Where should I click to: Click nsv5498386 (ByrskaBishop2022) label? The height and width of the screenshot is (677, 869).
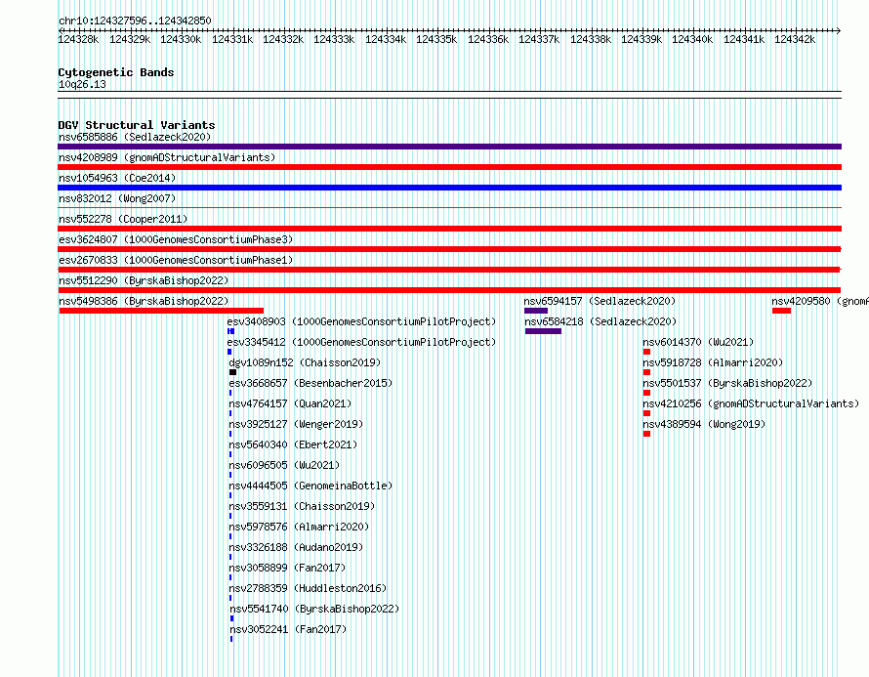pos(144,301)
